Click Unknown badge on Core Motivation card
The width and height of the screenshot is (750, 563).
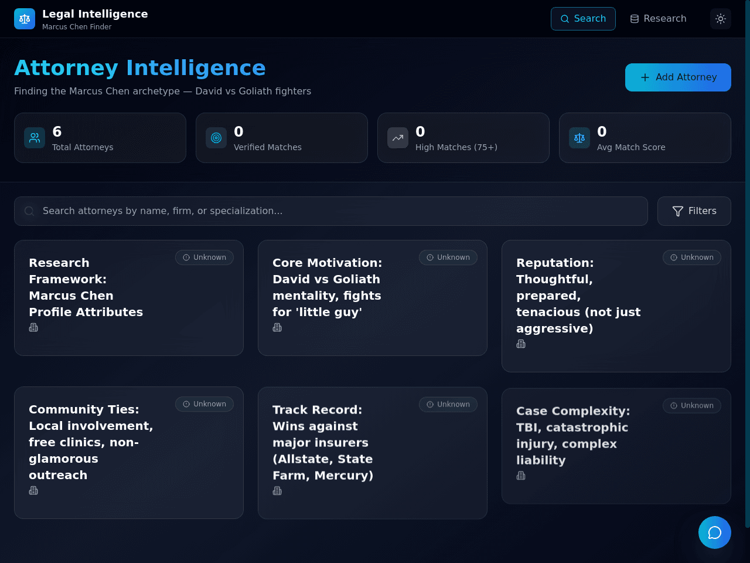[448, 257]
